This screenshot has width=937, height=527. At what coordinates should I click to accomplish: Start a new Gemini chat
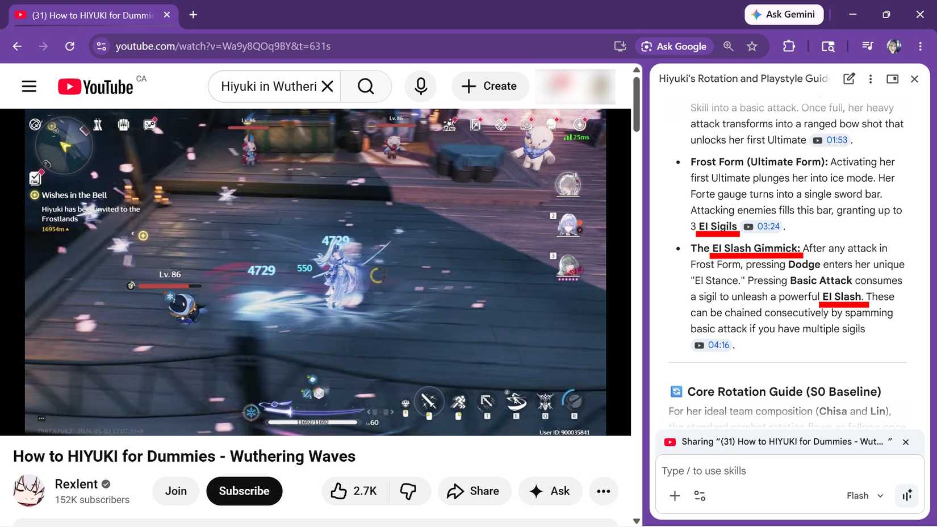click(x=849, y=79)
